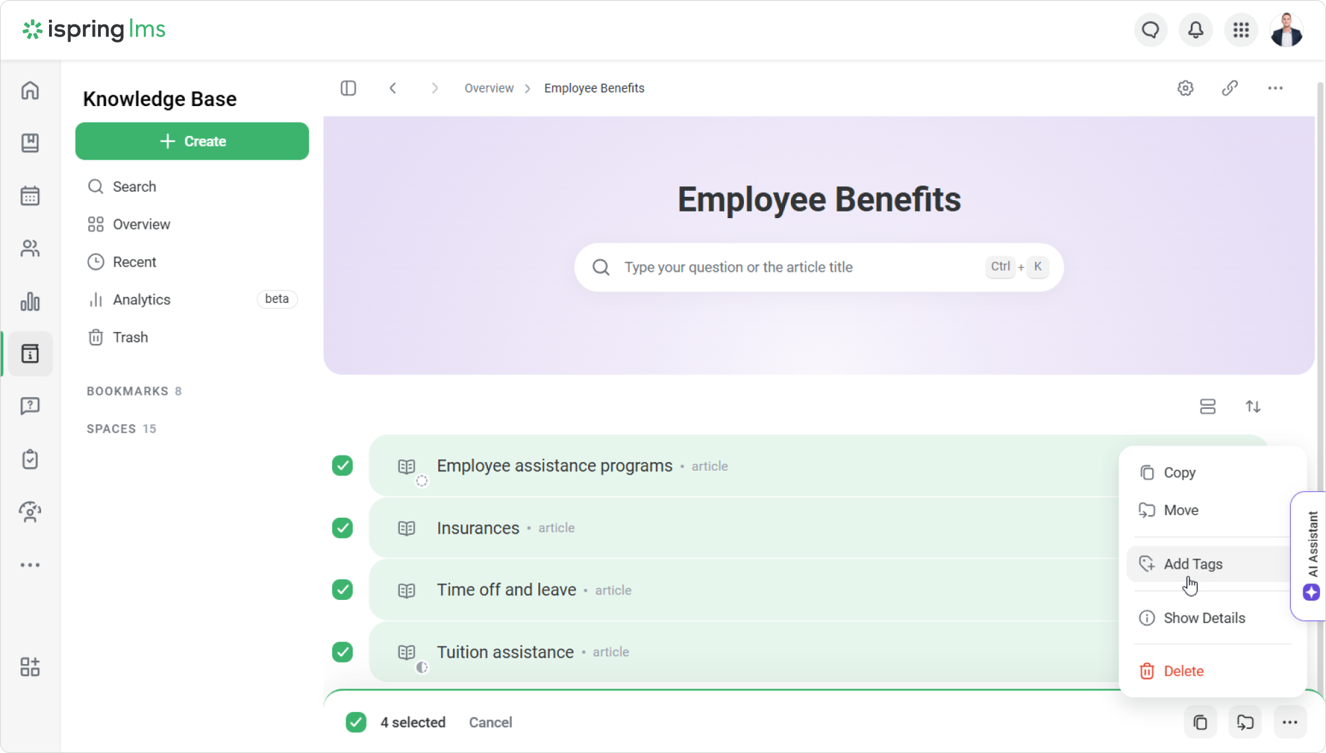Toggle the sidebar panel icon
Image resolution: width=1326 pixels, height=753 pixels.
point(348,88)
